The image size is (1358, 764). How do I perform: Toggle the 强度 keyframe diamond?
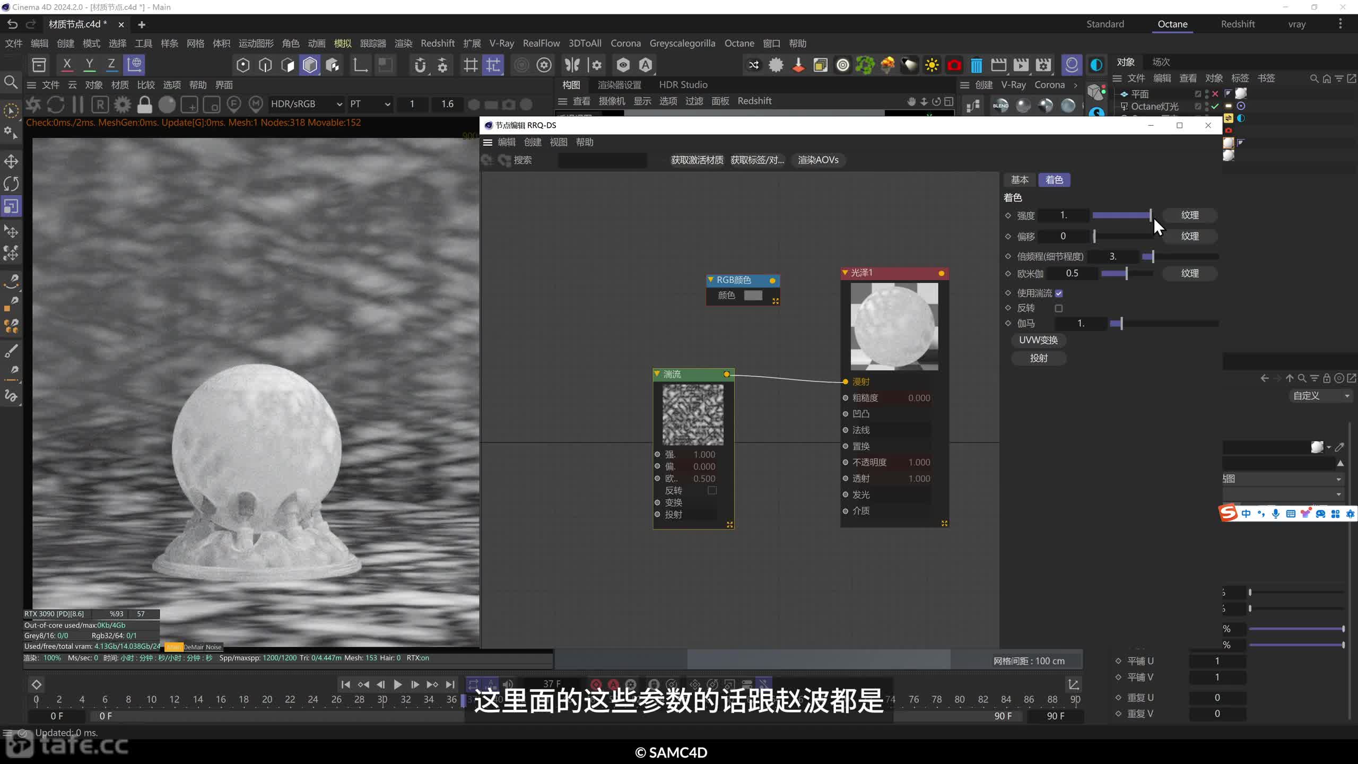(1008, 215)
